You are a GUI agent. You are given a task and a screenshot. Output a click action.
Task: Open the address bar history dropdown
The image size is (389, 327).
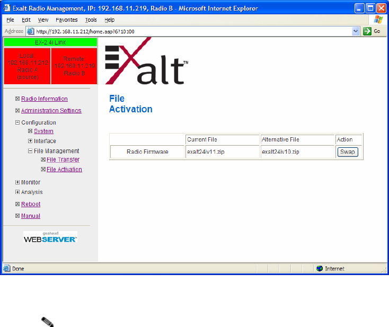(x=356, y=31)
